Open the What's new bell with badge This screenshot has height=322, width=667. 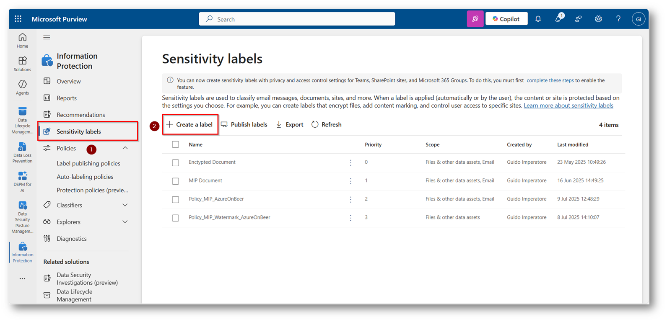point(558,18)
